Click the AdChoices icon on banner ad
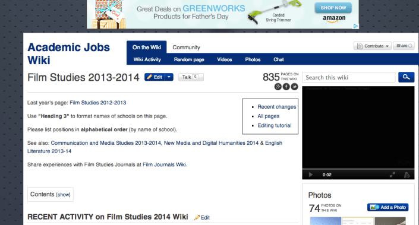This screenshot has width=419, height=225. coord(355,26)
